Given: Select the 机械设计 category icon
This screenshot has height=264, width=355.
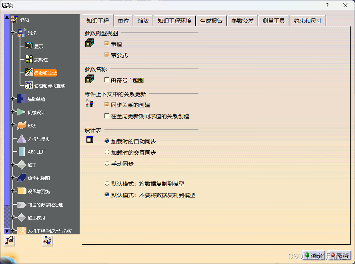Looking at the screenshot, I should coord(22,112).
